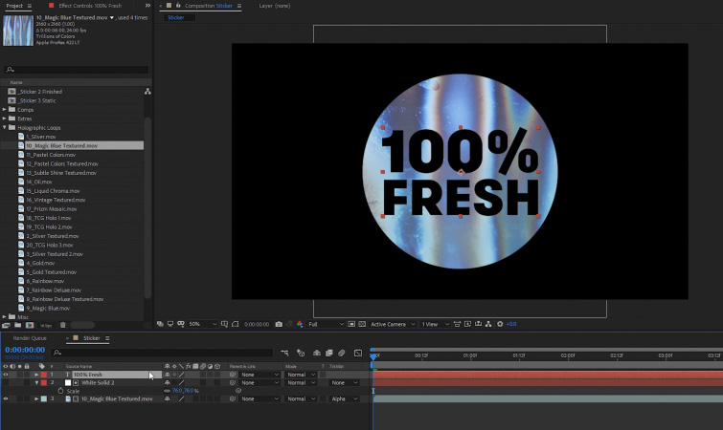Switch to the Render Queue tab
The height and width of the screenshot is (430, 723).
click(30, 338)
